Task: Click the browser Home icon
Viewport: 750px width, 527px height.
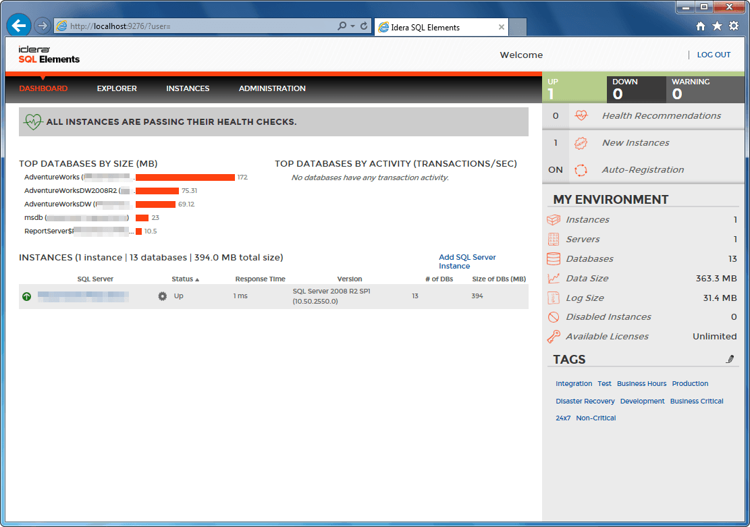Action: pyautogui.click(x=700, y=26)
